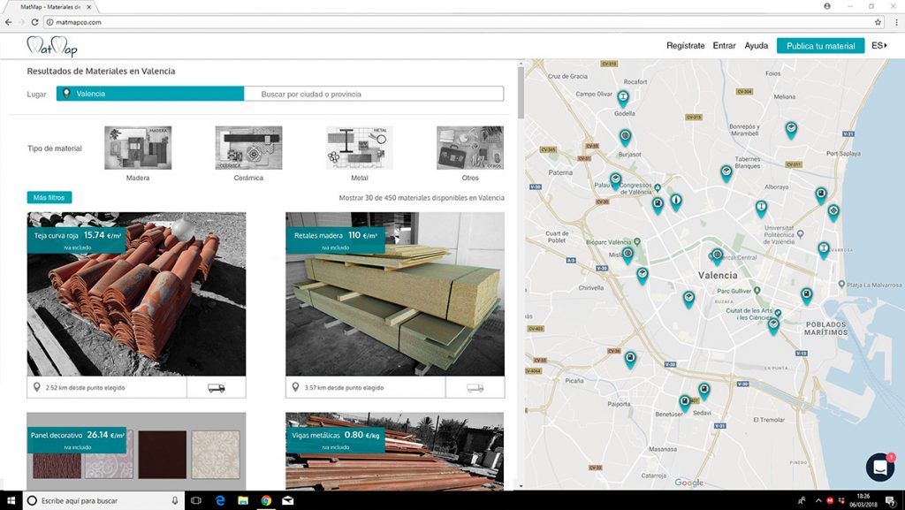Click map marker near Godella
This screenshot has height=510, width=905.
623,99
